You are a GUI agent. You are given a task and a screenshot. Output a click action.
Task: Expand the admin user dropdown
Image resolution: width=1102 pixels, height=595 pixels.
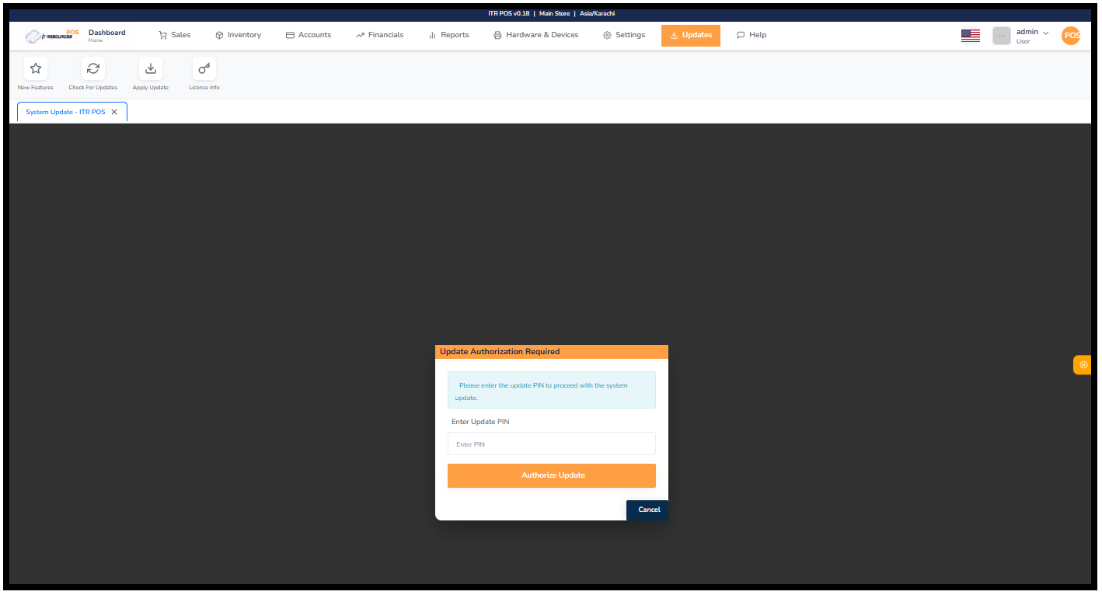click(1027, 35)
